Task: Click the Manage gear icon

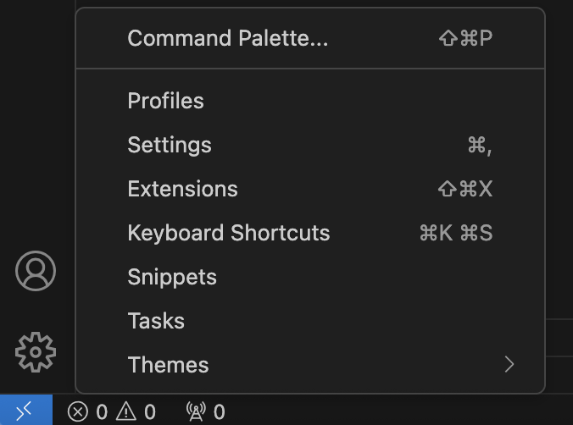Action: 36,351
